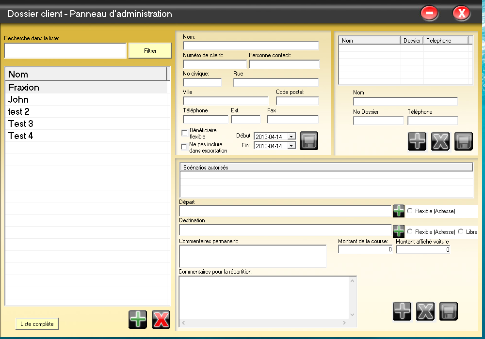The height and width of the screenshot is (339, 485).
Task: Focus the Commentaires pour la répartition text area
Action: [x=264, y=298]
